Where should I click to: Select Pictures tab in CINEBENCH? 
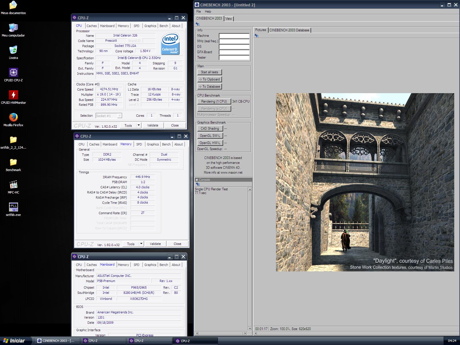(261, 30)
